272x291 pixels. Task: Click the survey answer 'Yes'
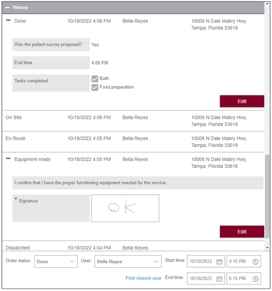pos(95,45)
